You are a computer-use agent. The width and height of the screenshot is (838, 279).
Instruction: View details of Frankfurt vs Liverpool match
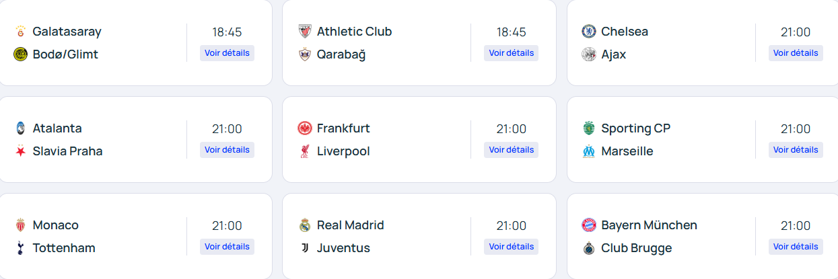tap(511, 150)
